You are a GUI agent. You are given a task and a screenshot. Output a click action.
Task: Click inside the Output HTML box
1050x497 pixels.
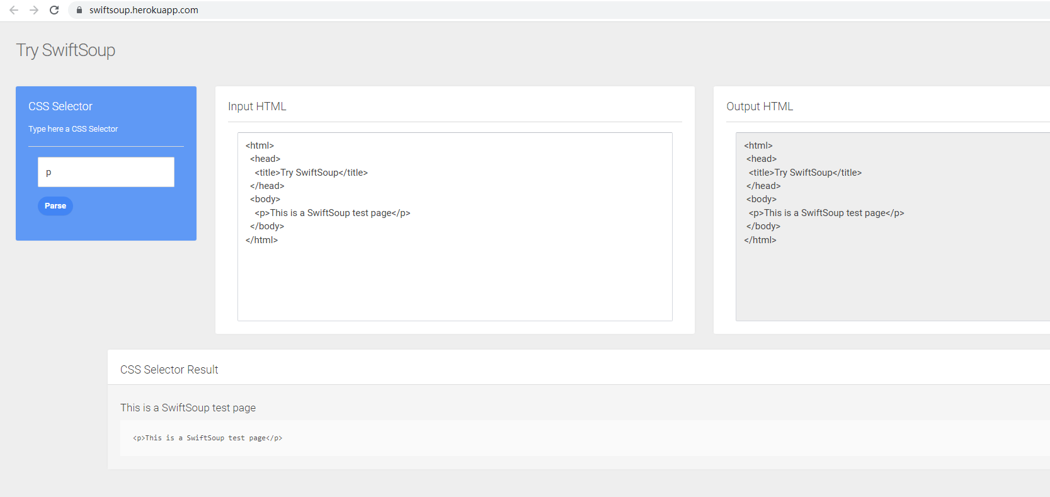893,227
